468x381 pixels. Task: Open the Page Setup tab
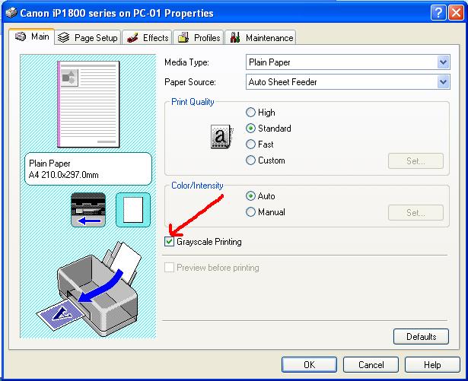coord(88,37)
